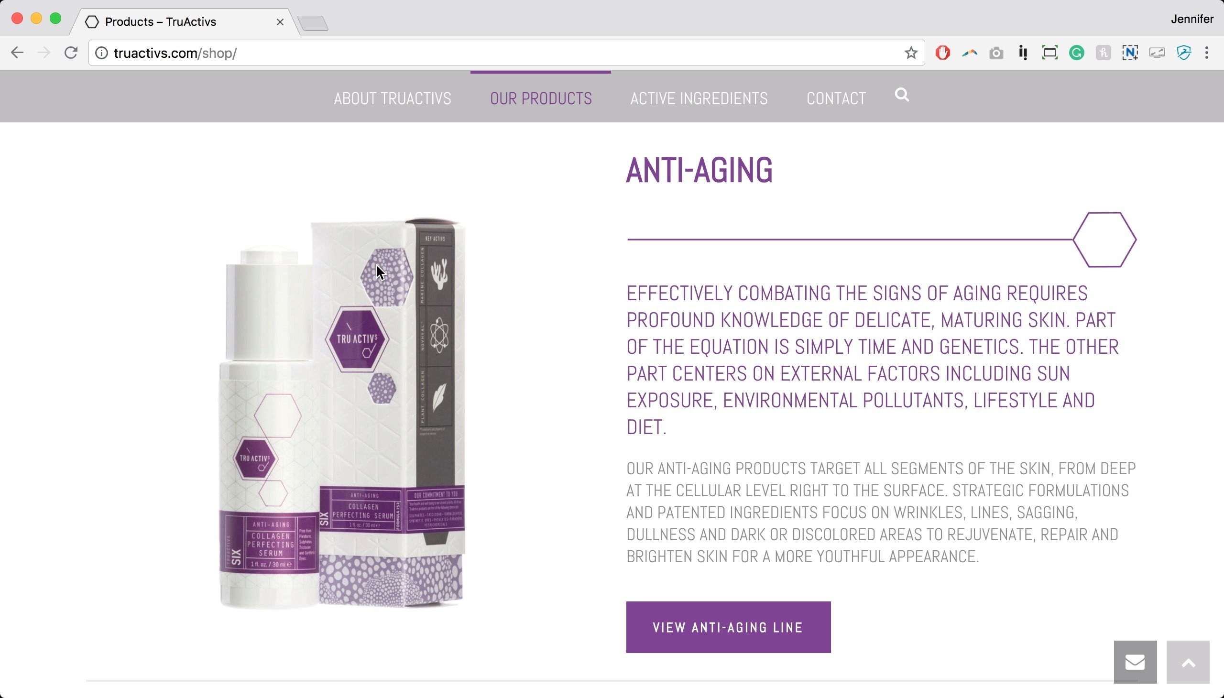Screen dimensions: 1224x698
Task: Open the Grammarly extension icon
Action: pyautogui.click(x=1076, y=53)
